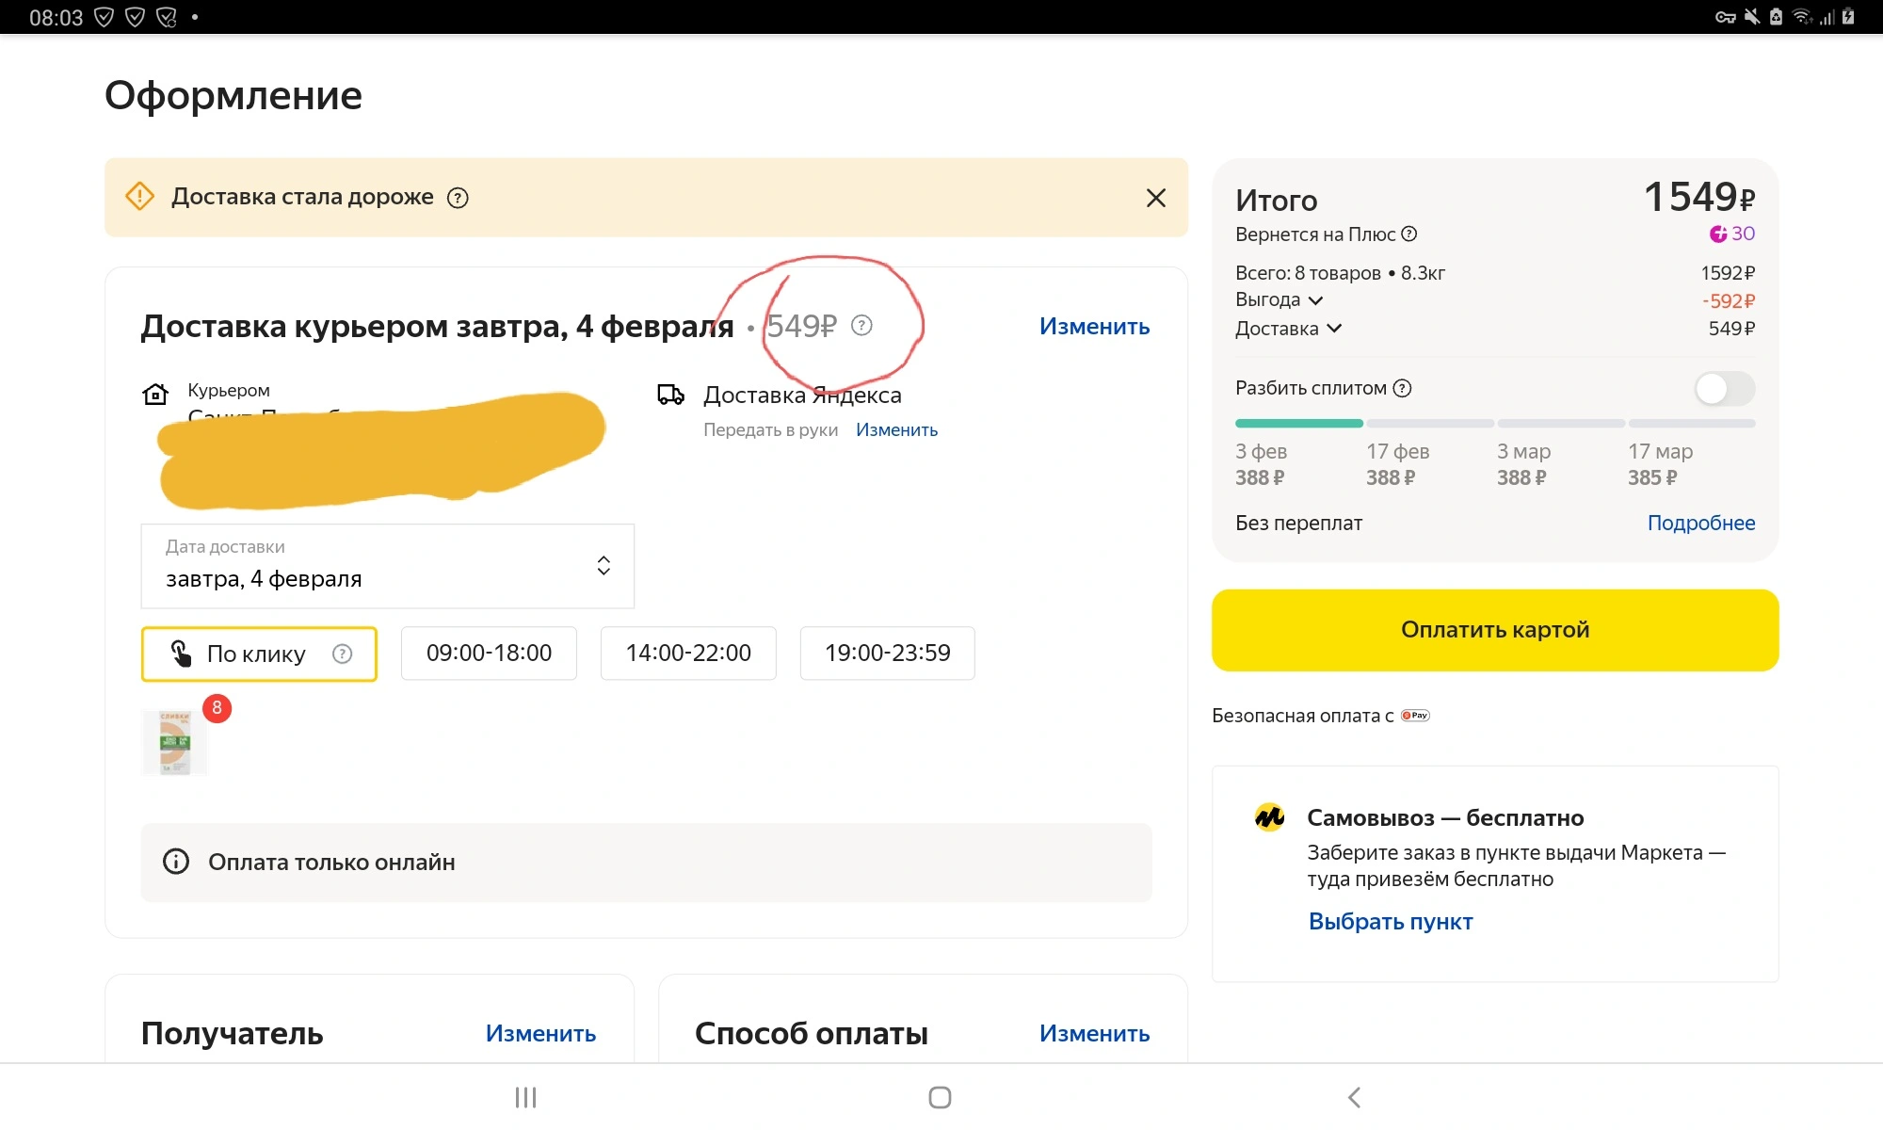Viewport: 1883px width, 1130px height.
Task: Open 'Подробнее' about split payments
Action: [1701, 524]
